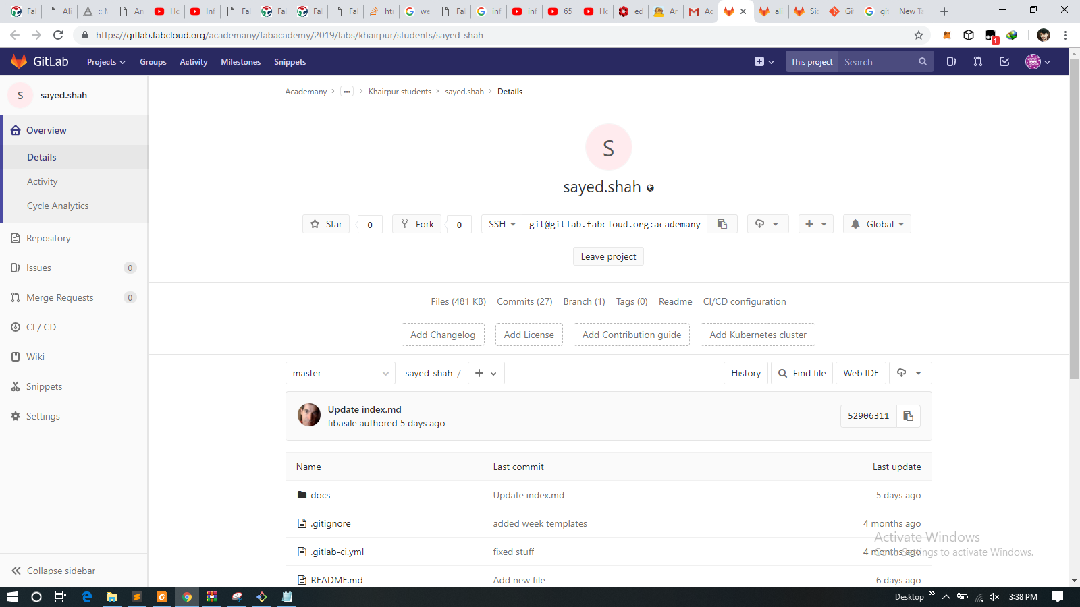This screenshot has width=1080, height=607.
Task: Click the fibasile commit author avatar
Action: click(x=309, y=415)
